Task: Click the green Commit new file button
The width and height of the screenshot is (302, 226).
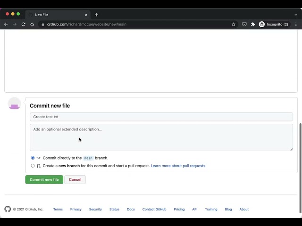Action: coord(44,179)
